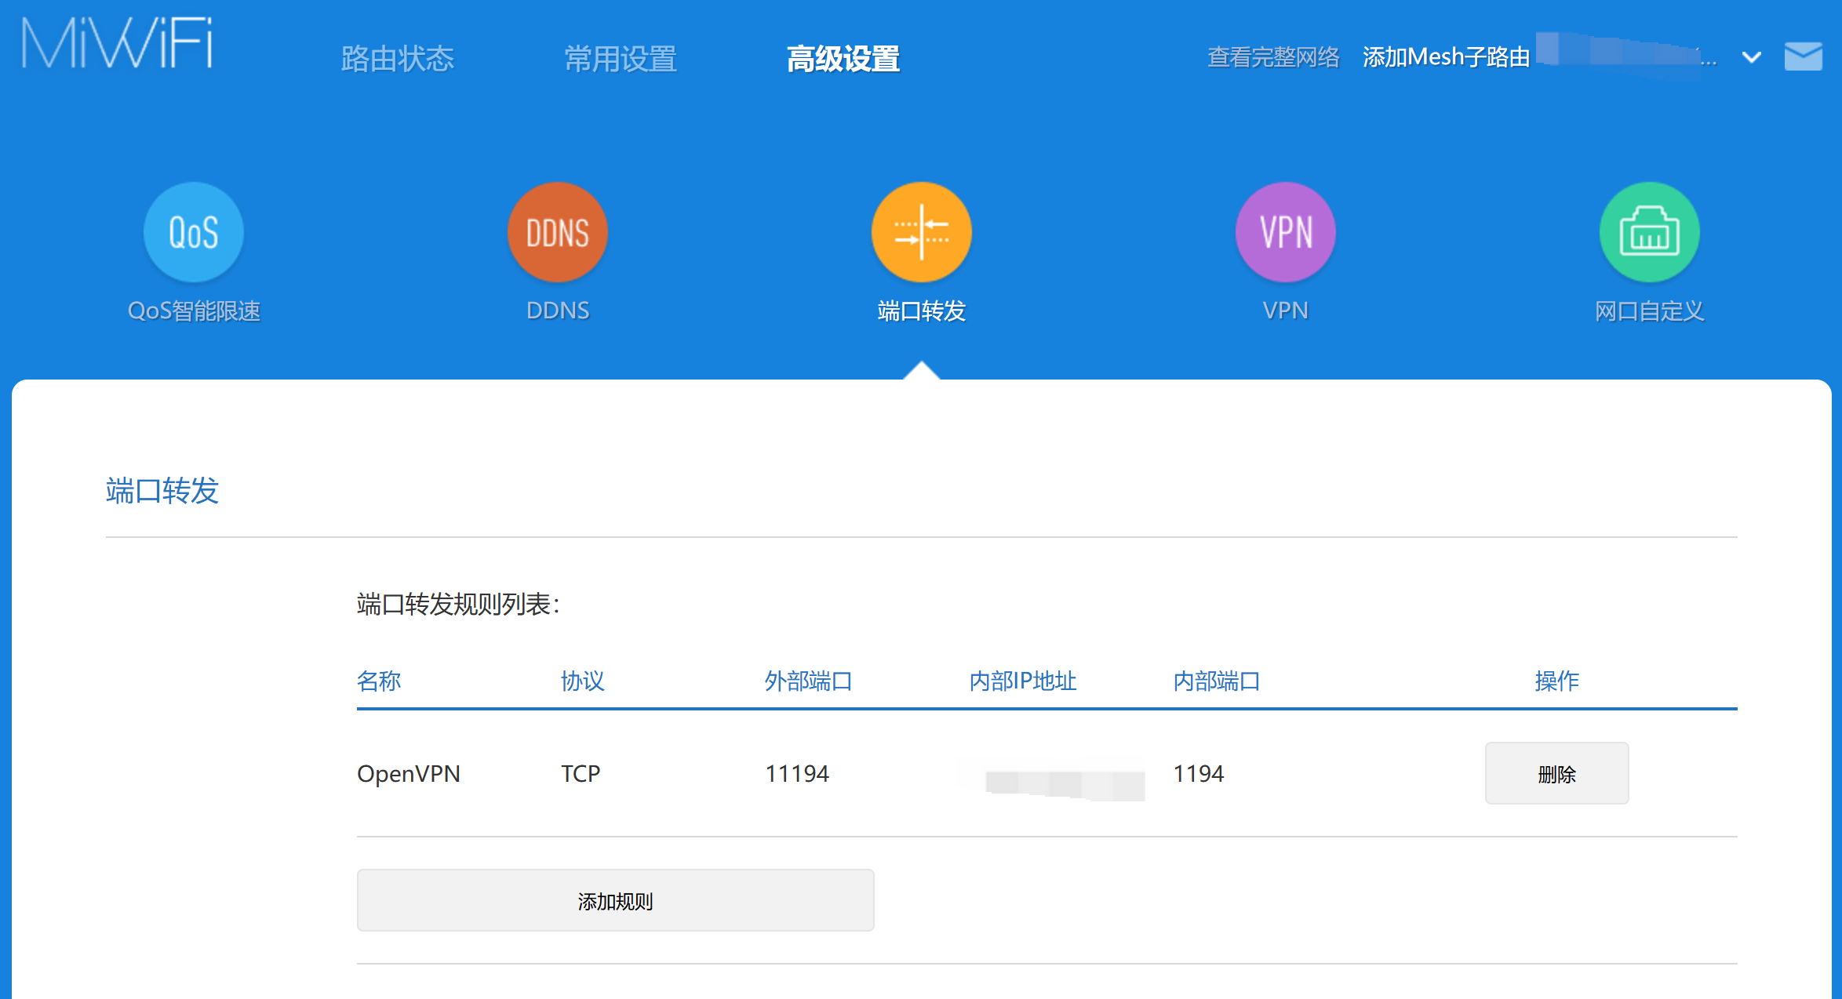
Task: Open the DDNS configuration icon
Action: 558,231
